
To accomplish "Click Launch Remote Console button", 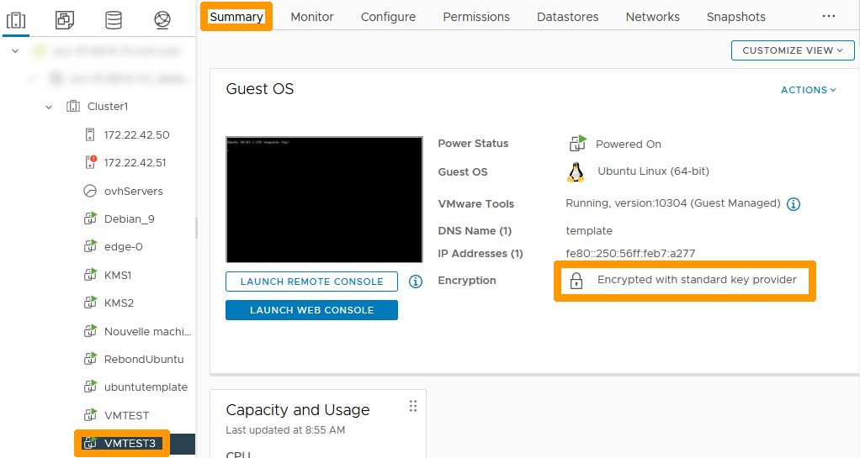I will point(311,282).
